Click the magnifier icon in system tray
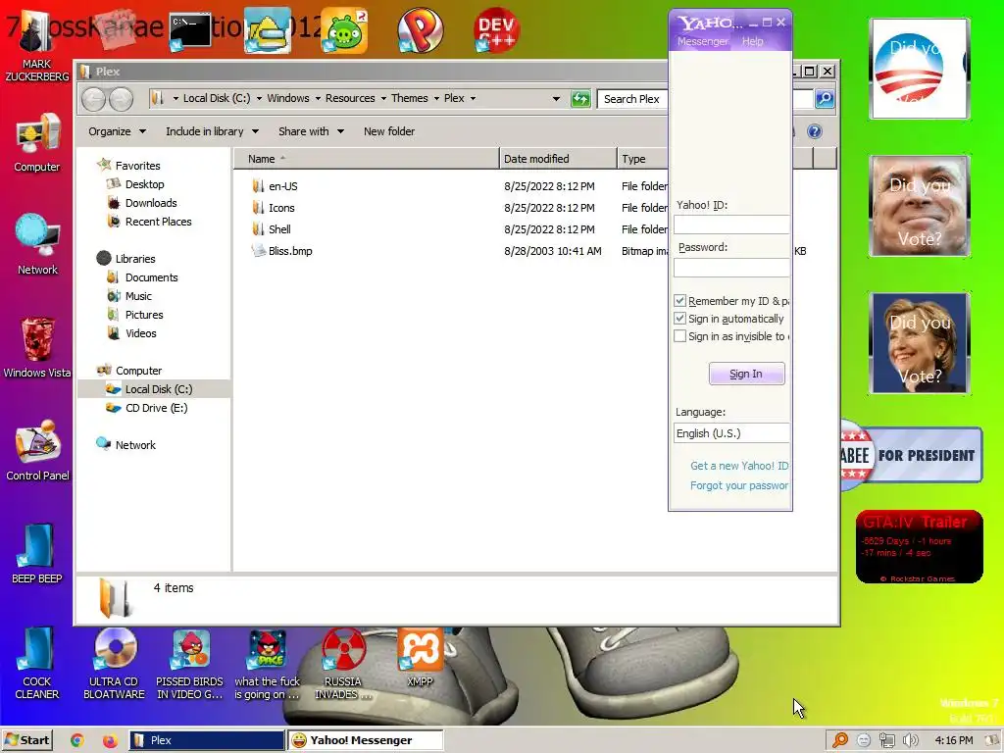Viewport: 1004px width, 753px height. 840,740
